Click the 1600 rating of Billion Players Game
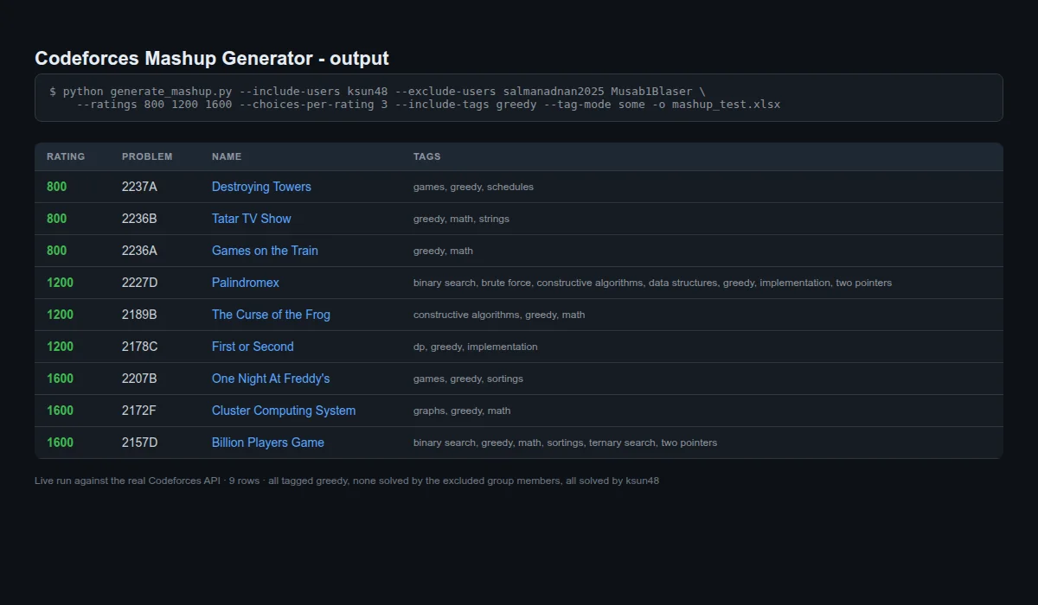Viewport: 1038px width, 605px height. pos(60,443)
